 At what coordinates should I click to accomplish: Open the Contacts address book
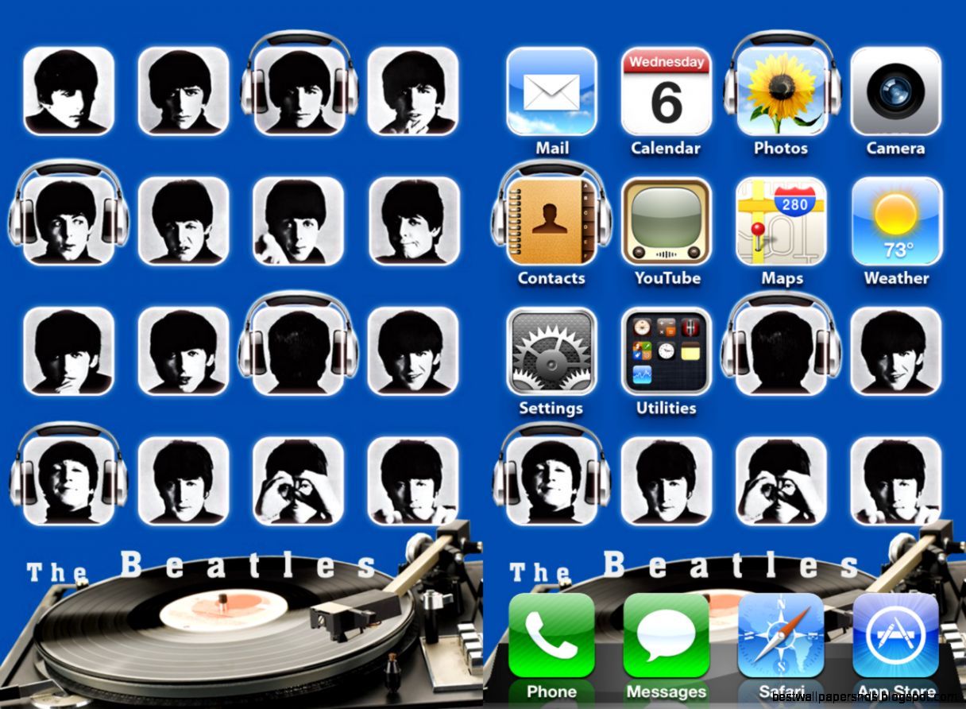(x=551, y=223)
